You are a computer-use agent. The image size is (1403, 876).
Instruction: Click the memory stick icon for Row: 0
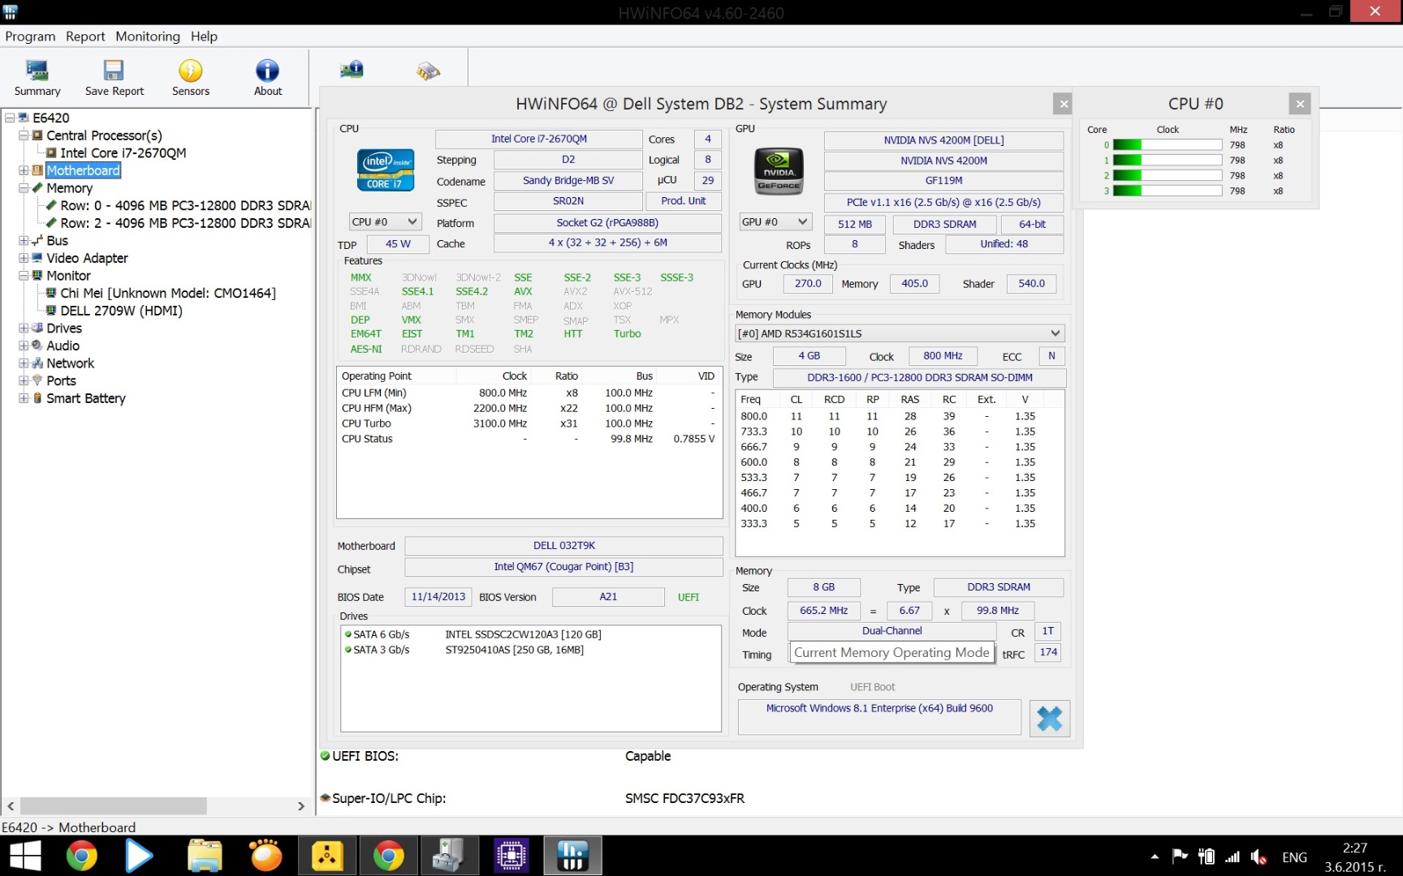click(x=51, y=205)
